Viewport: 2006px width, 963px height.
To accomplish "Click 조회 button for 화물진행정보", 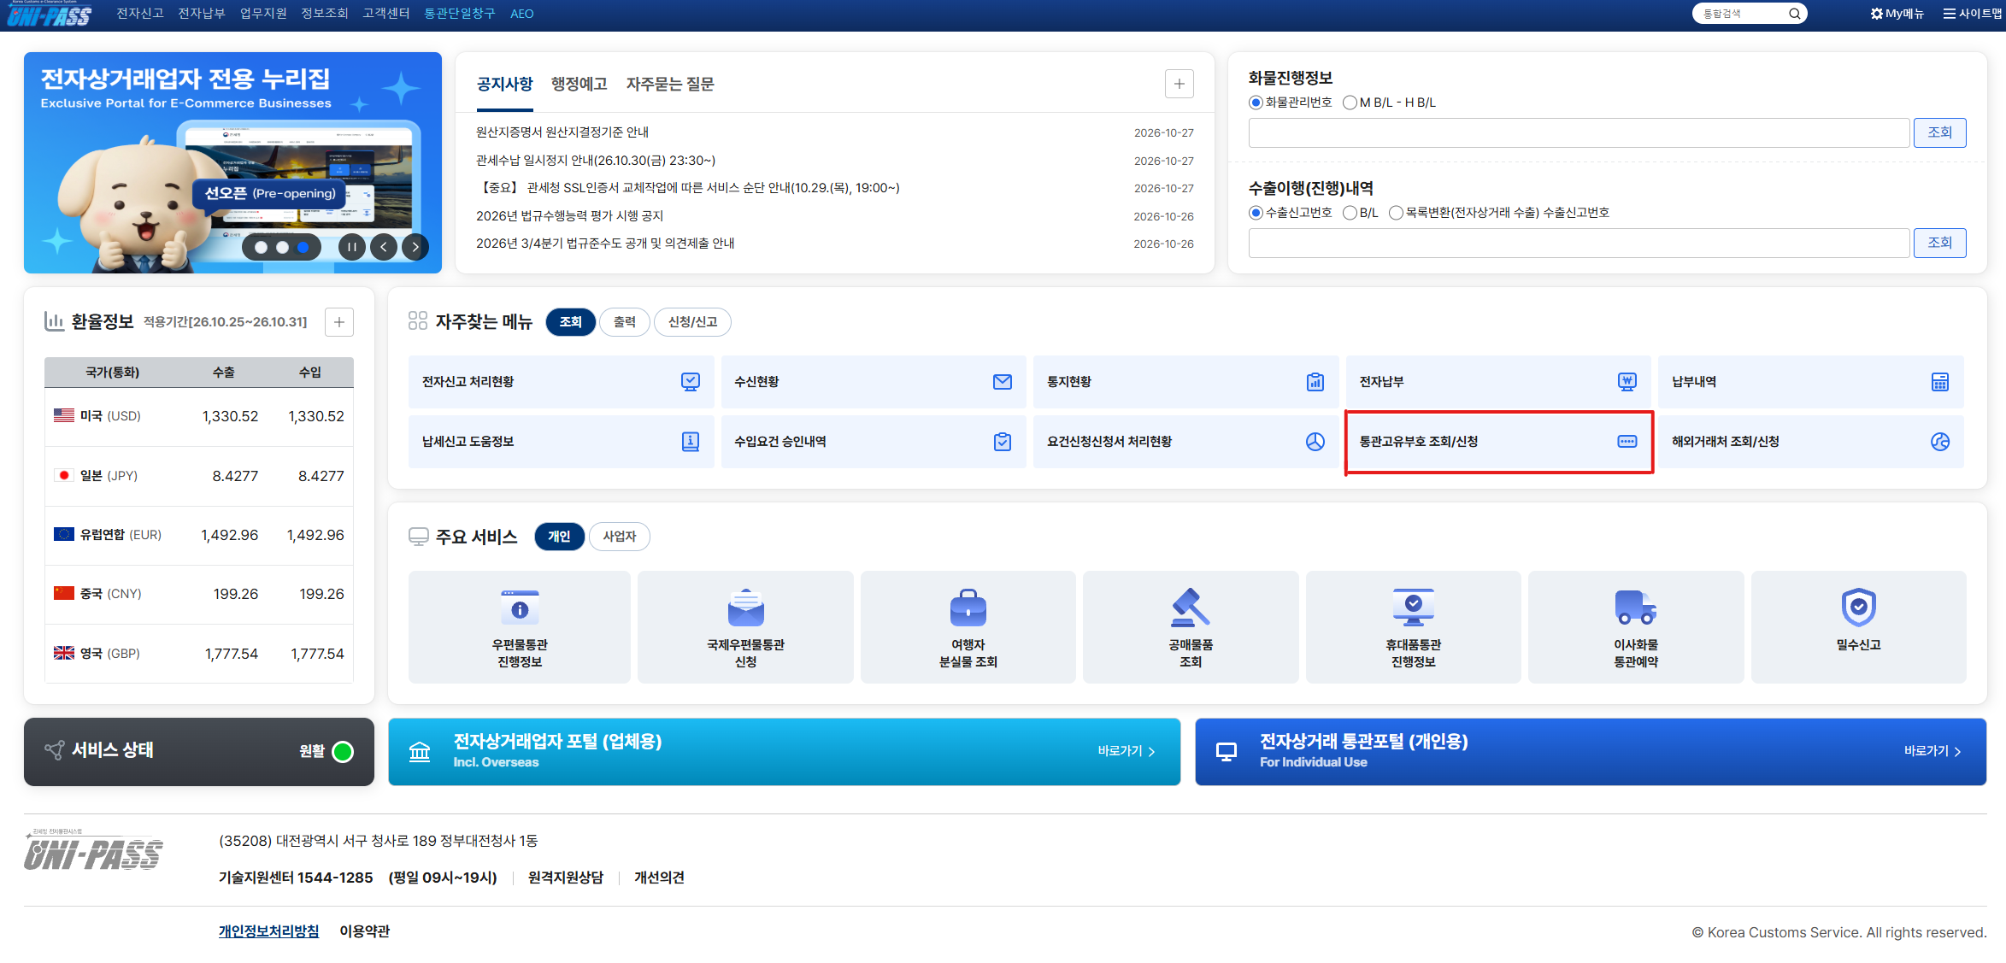I will [1939, 132].
